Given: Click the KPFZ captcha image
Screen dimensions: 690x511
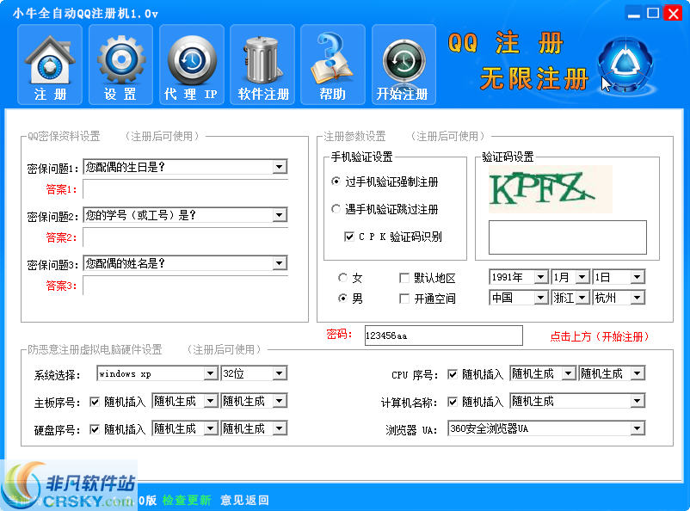Looking at the screenshot, I should [551, 190].
